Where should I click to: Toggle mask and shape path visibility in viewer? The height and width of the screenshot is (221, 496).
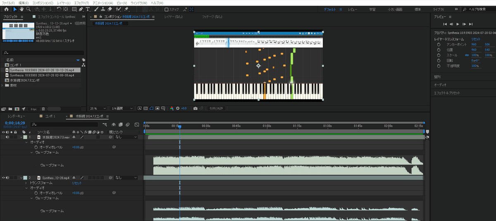coord(152,108)
